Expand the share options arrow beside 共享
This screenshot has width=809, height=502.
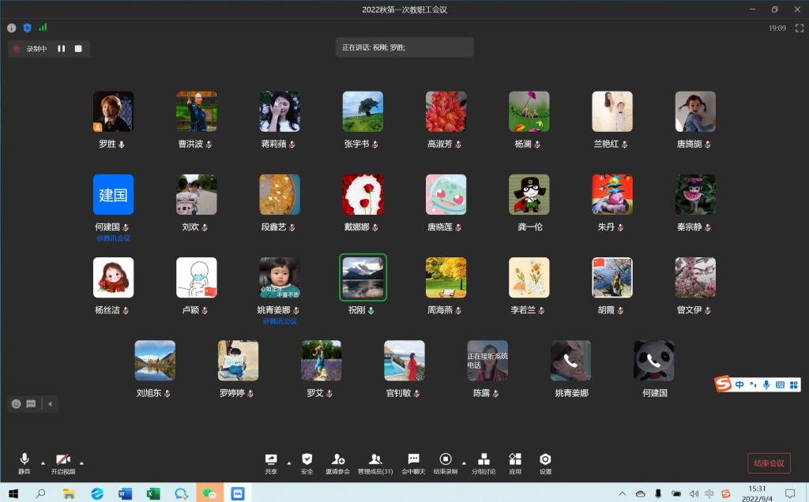point(288,463)
